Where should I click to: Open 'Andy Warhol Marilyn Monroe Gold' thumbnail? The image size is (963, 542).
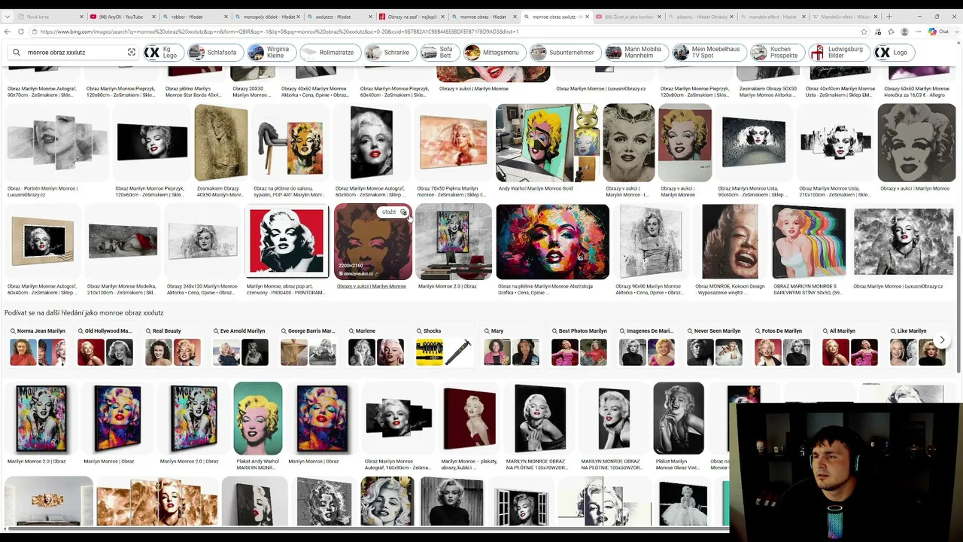pyautogui.click(x=547, y=143)
